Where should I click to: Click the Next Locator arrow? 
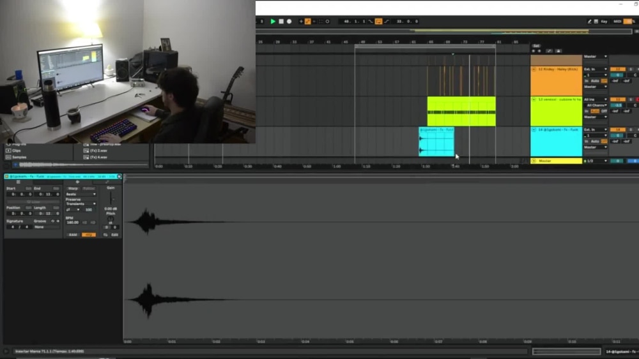539,51
